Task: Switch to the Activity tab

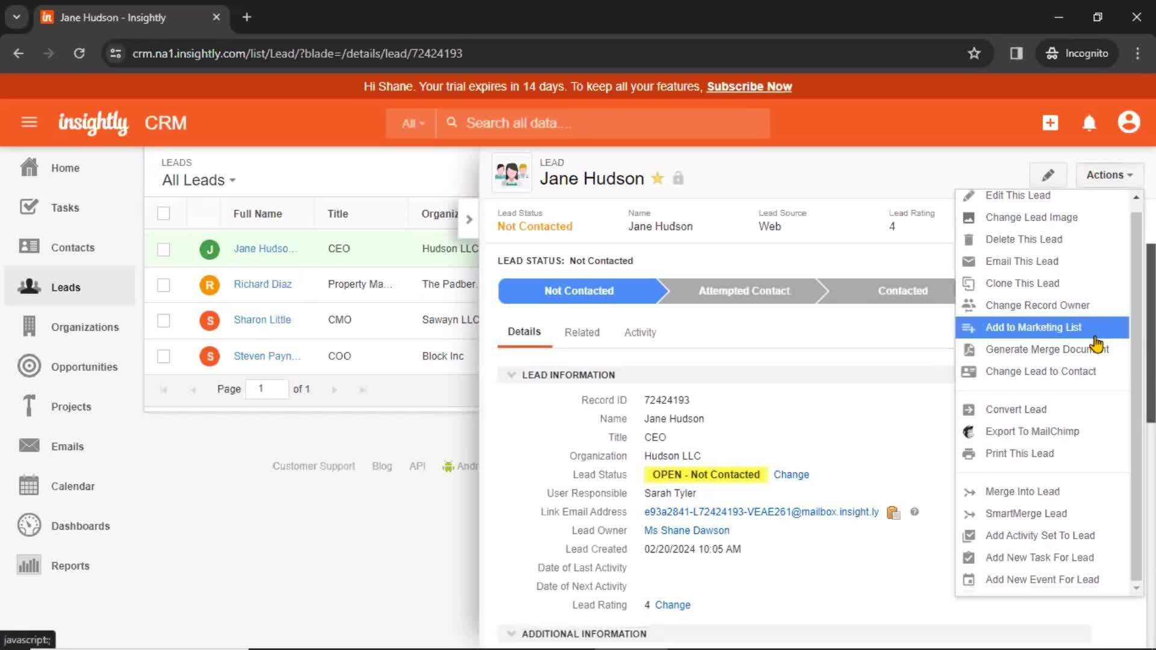Action: tap(640, 332)
